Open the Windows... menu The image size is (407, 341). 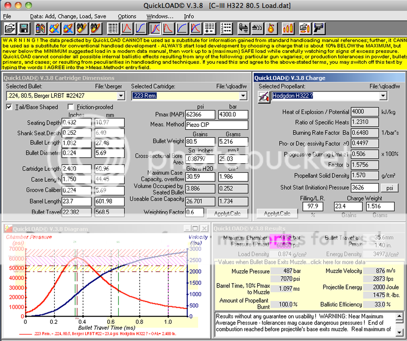coord(160,16)
